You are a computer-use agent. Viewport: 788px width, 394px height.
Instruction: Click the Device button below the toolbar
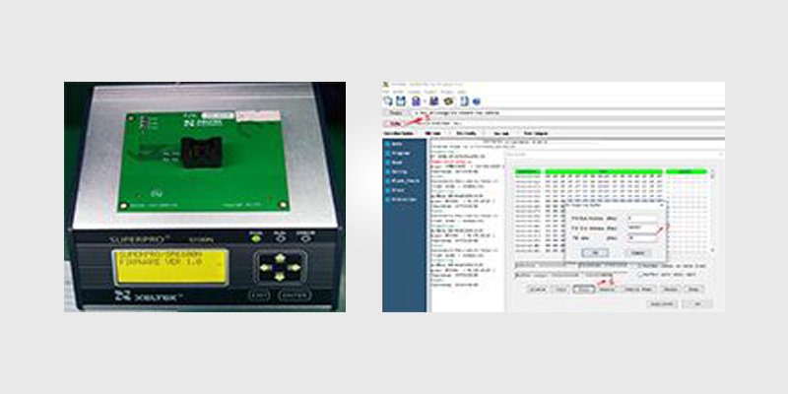[x=395, y=113]
